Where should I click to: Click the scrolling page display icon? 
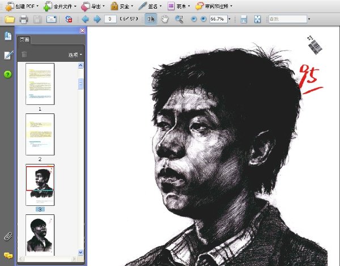coord(244,19)
